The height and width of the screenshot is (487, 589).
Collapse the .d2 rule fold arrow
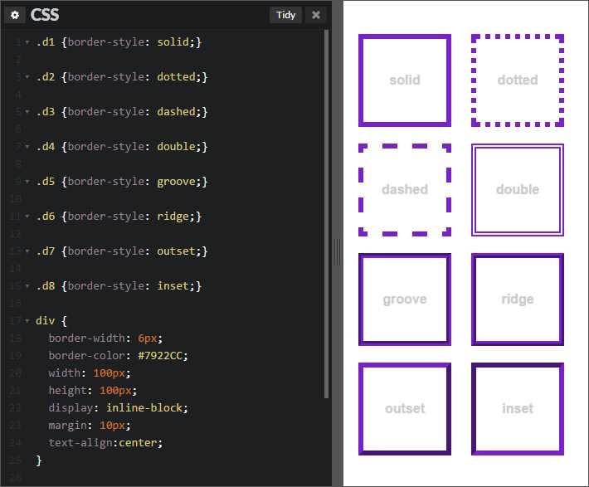[27, 77]
